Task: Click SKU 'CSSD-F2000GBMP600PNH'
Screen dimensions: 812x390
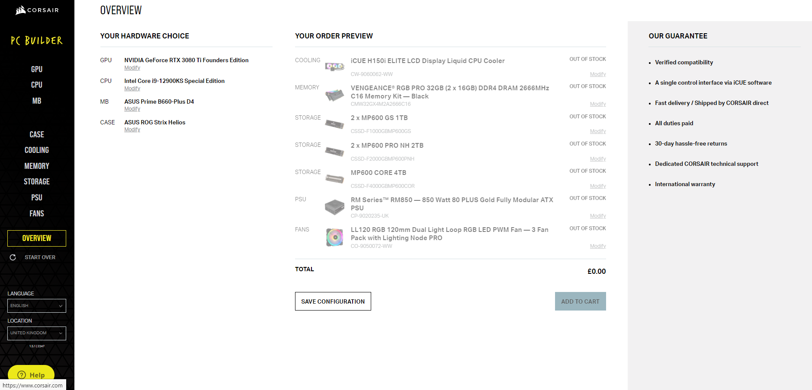Action: (382, 159)
